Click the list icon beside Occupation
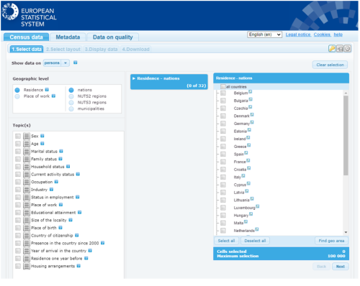 pyautogui.click(x=27, y=182)
